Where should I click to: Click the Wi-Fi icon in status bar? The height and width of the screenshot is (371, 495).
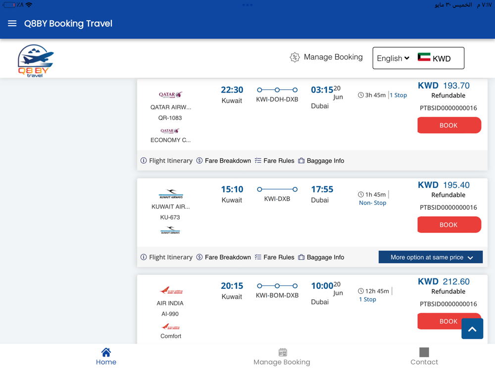pos(29,5)
